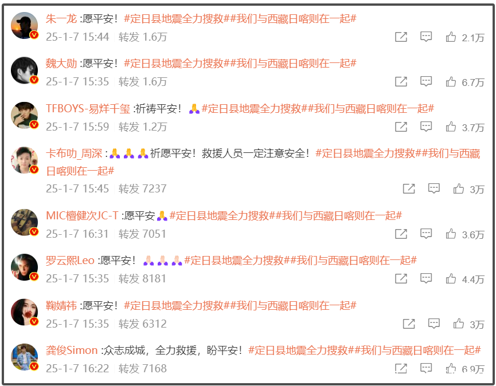Screen dimensions: 496x386
Task: View 罗云熙Leo's profile avatar
Action: 25,267
